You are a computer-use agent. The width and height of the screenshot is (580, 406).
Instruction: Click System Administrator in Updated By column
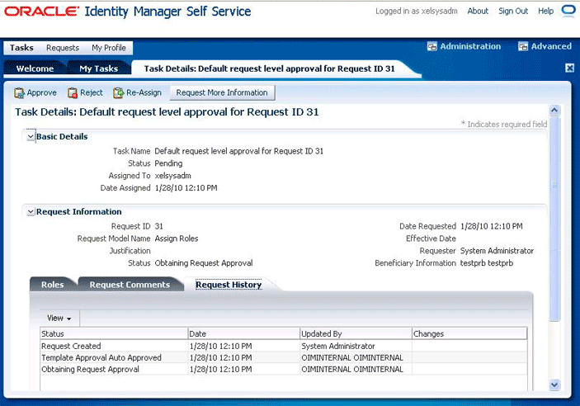coord(338,346)
